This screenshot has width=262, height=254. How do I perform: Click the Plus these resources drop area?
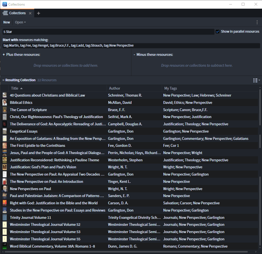point(66,66)
